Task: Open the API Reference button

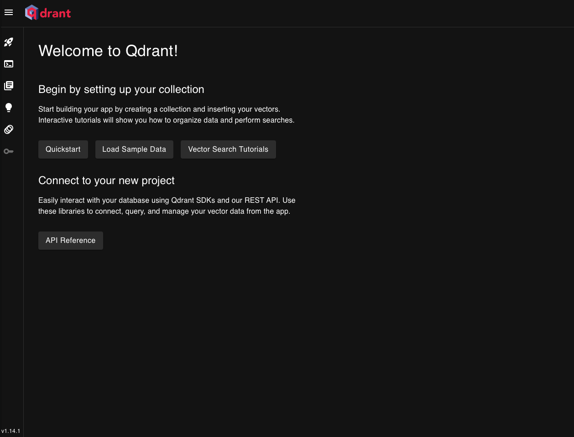Action: pos(71,241)
